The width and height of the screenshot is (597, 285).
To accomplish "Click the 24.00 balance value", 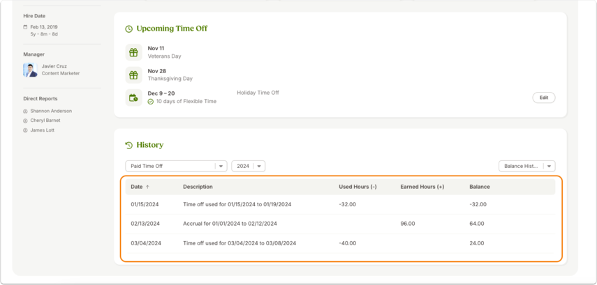I will pyautogui.click(x=477, y=243).
